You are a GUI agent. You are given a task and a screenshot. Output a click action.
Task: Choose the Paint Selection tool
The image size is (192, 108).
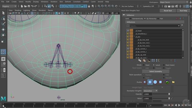[x=3, y=24]
